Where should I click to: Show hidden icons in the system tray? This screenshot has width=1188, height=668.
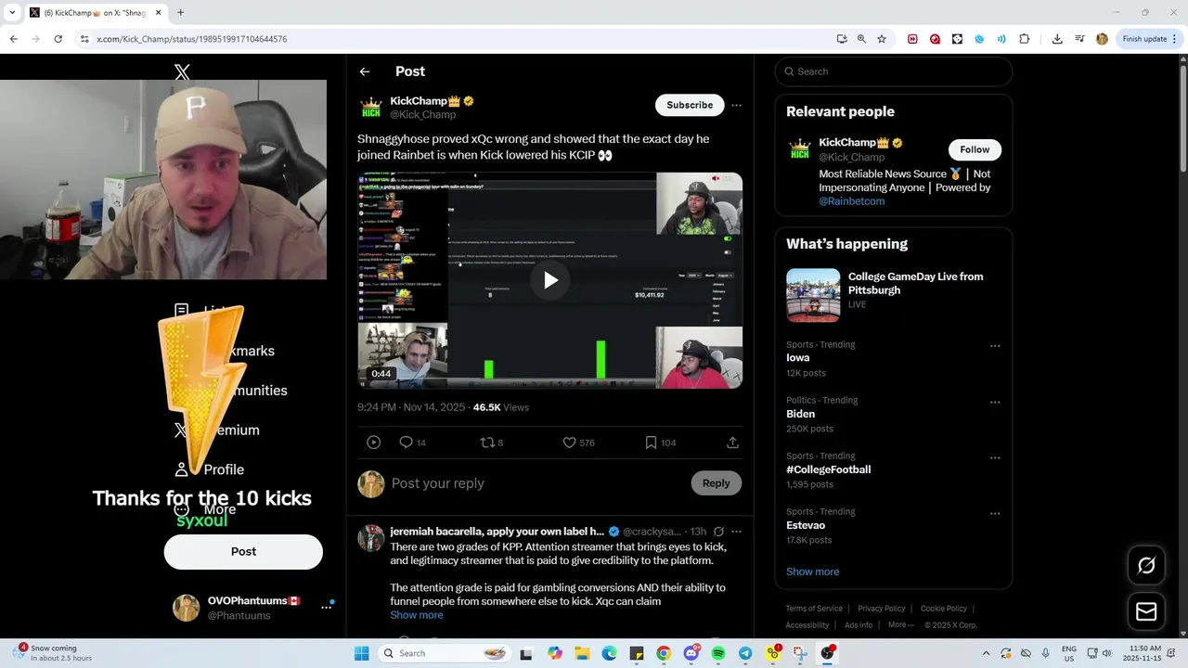986,653
